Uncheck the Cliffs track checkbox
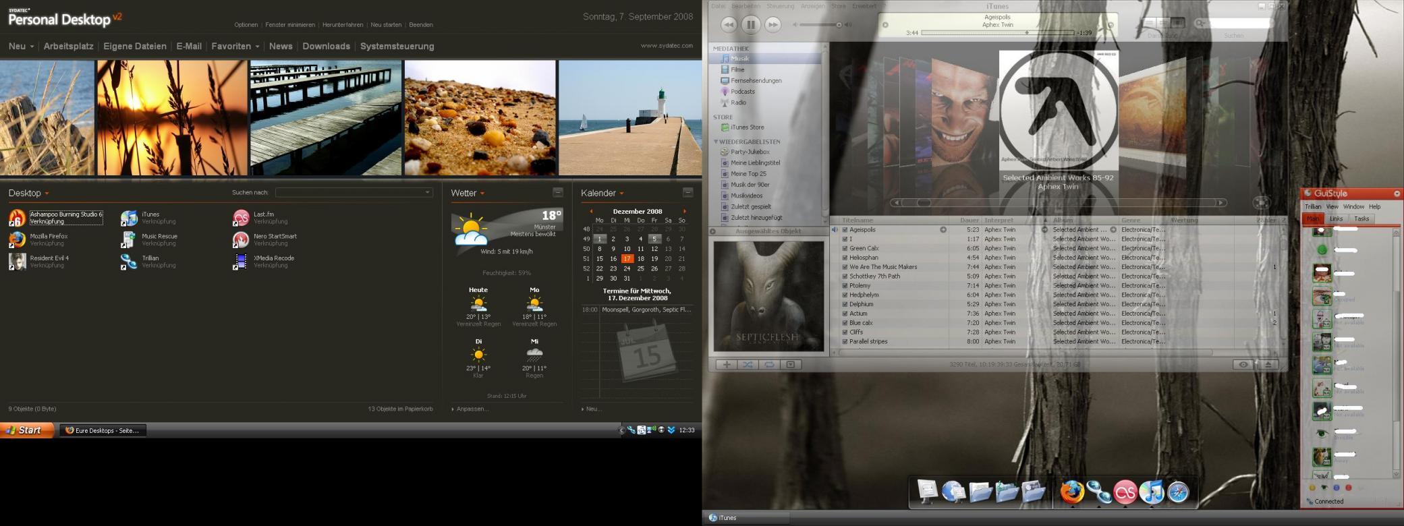Viewport: 1404px width, 526px height. point(845,332)
